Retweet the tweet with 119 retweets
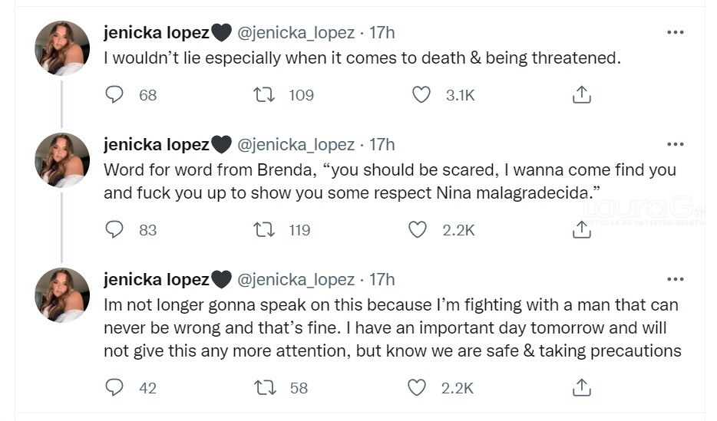This screenshot has height=421, width=717. (263, 229)
